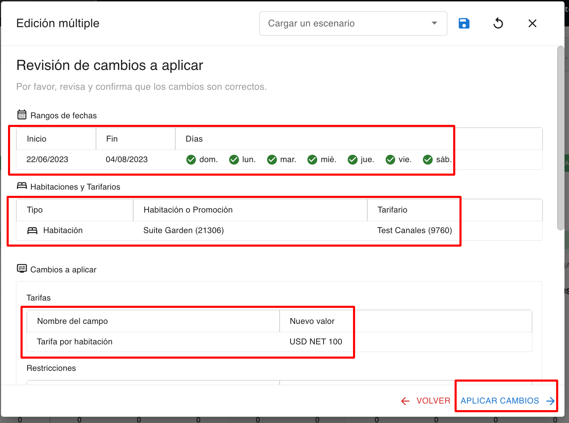Toggle the mié. day checkmark
Image resolution: width=569 pixels, height=423 pixels.
pos(312,160)
